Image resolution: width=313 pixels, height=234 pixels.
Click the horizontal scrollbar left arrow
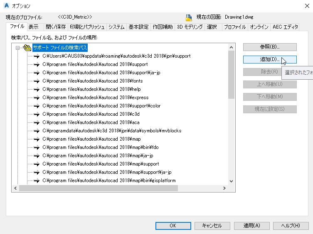[x=15, y=188]
